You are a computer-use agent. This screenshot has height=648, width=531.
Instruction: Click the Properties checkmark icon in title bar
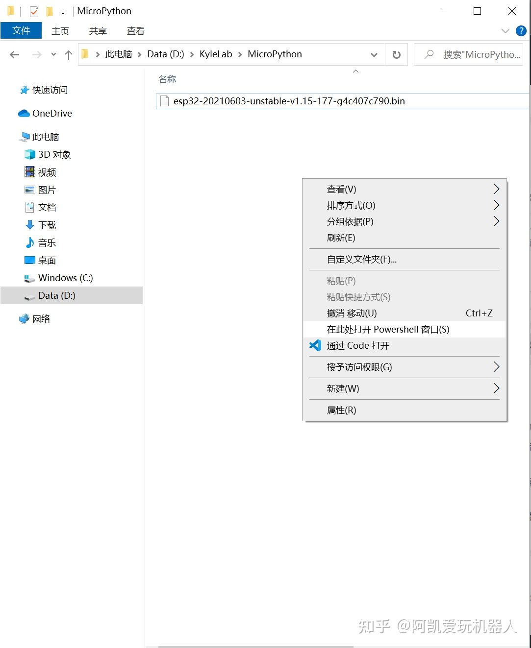[x=34, y=11]
